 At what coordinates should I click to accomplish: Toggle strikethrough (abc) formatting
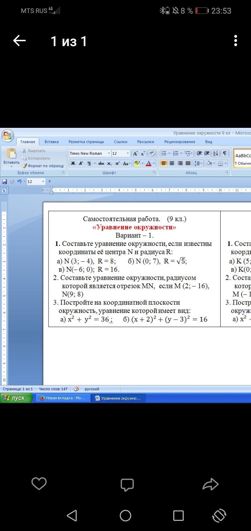[x=101, y=163]
